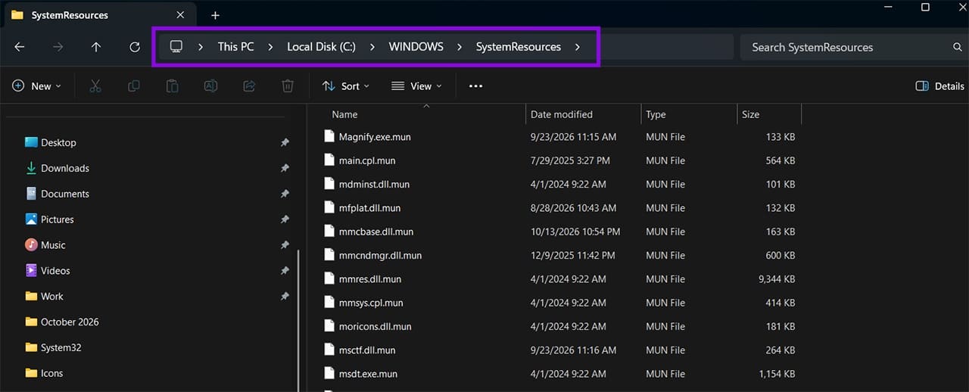This screenshot has width=969, height=392.
Task: Toggle the Details pane button
Action: tap(939, 86)
